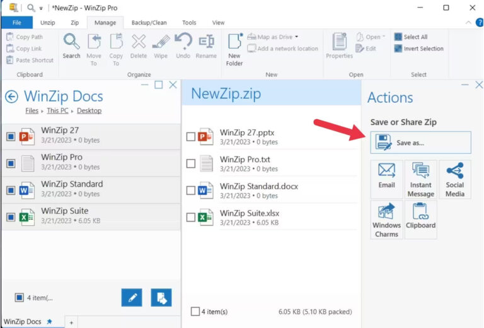Add a new tab with plus button
Screen dimensions: 484x328
pyautogui.click(x=71, y=322)
